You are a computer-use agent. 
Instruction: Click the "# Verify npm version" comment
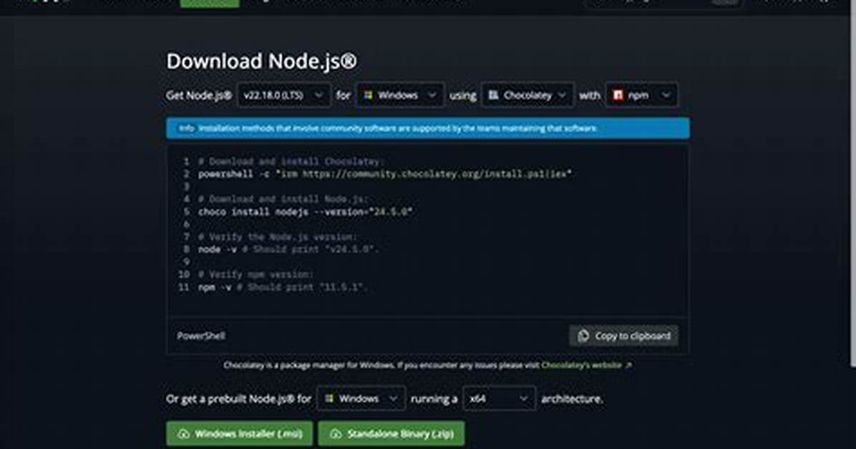point(256,275)
